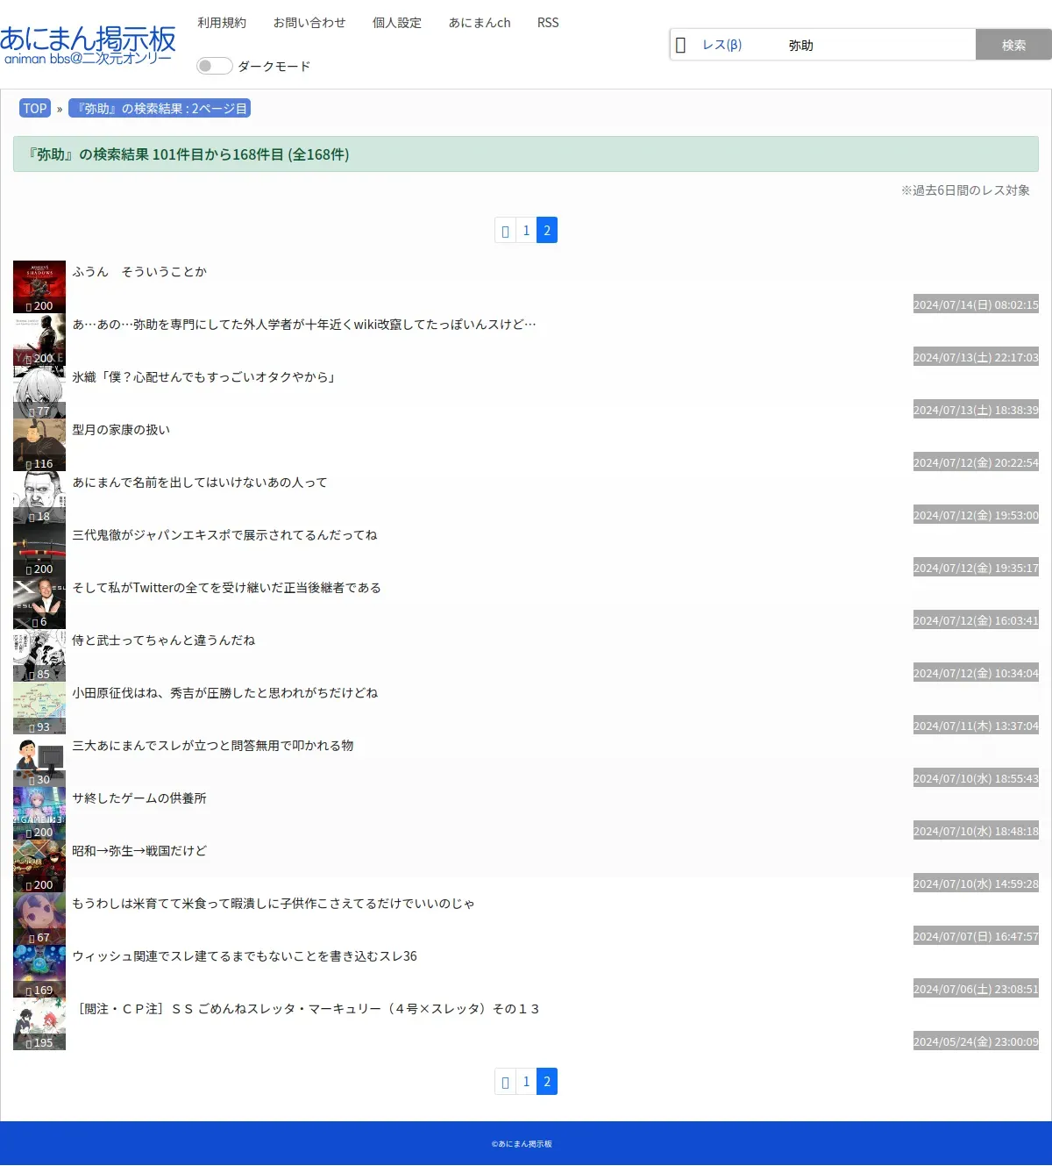Open thumbnail for 氷織 thread
The height and width of the screenshot is (1166, 1052).
click(x=39, y=392)
